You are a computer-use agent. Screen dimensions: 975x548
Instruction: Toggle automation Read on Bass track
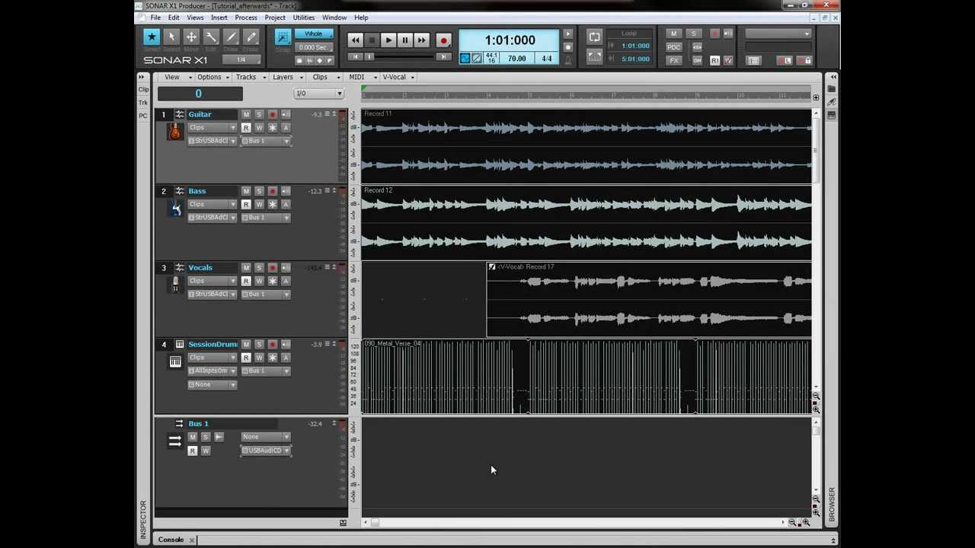(x=246, y=205)
